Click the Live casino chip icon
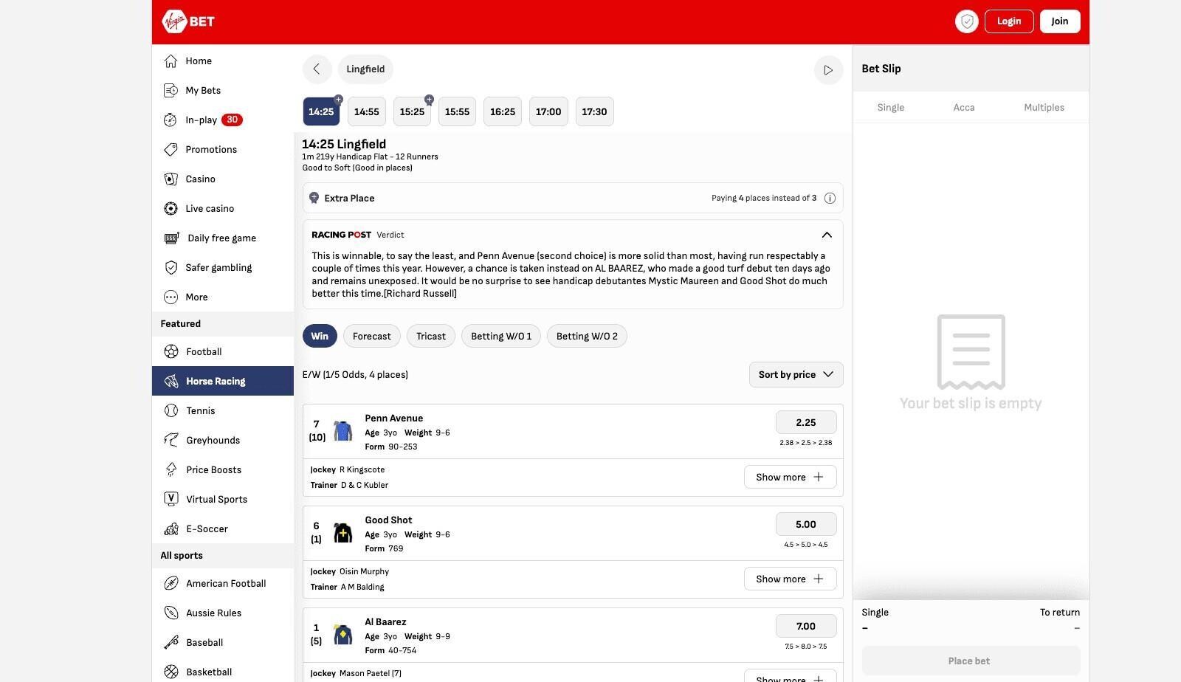Screen dimensions: 1181x682 point(171,208)
